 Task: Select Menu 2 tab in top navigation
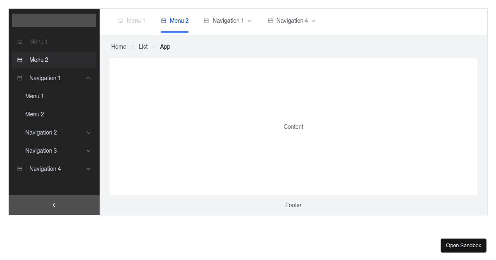[x=179, y=21]
